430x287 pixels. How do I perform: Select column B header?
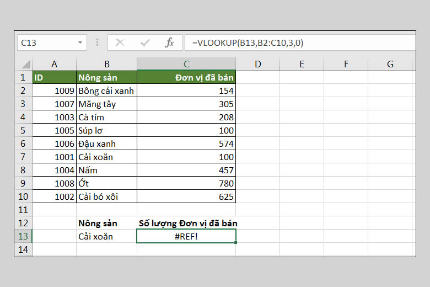point(107,64)
